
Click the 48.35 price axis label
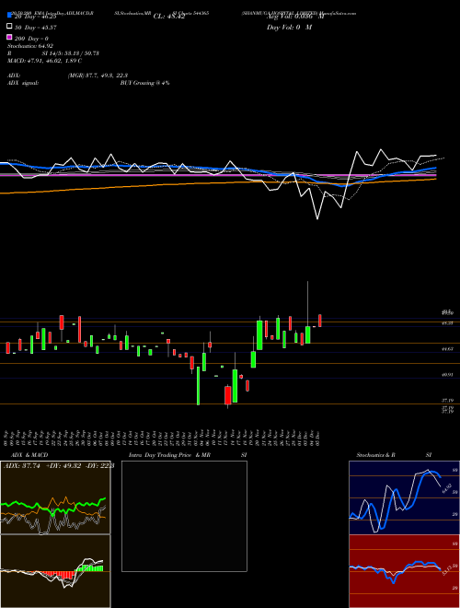click(x=448, y=322)
